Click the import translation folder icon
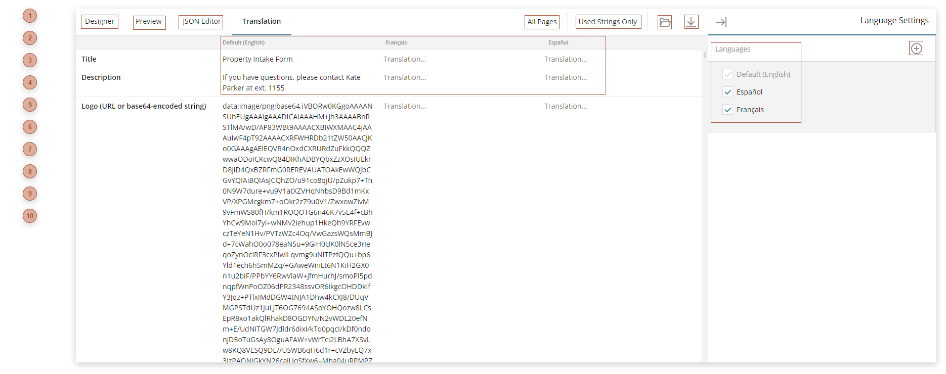Viewport: 946px width, 374px height. click(x=665, y=22)
